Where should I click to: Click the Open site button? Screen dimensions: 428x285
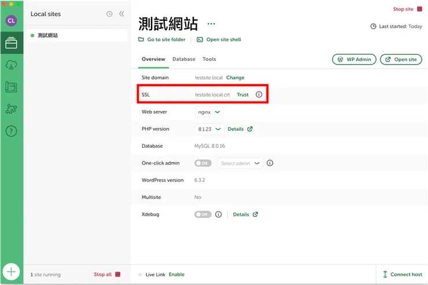401,59
